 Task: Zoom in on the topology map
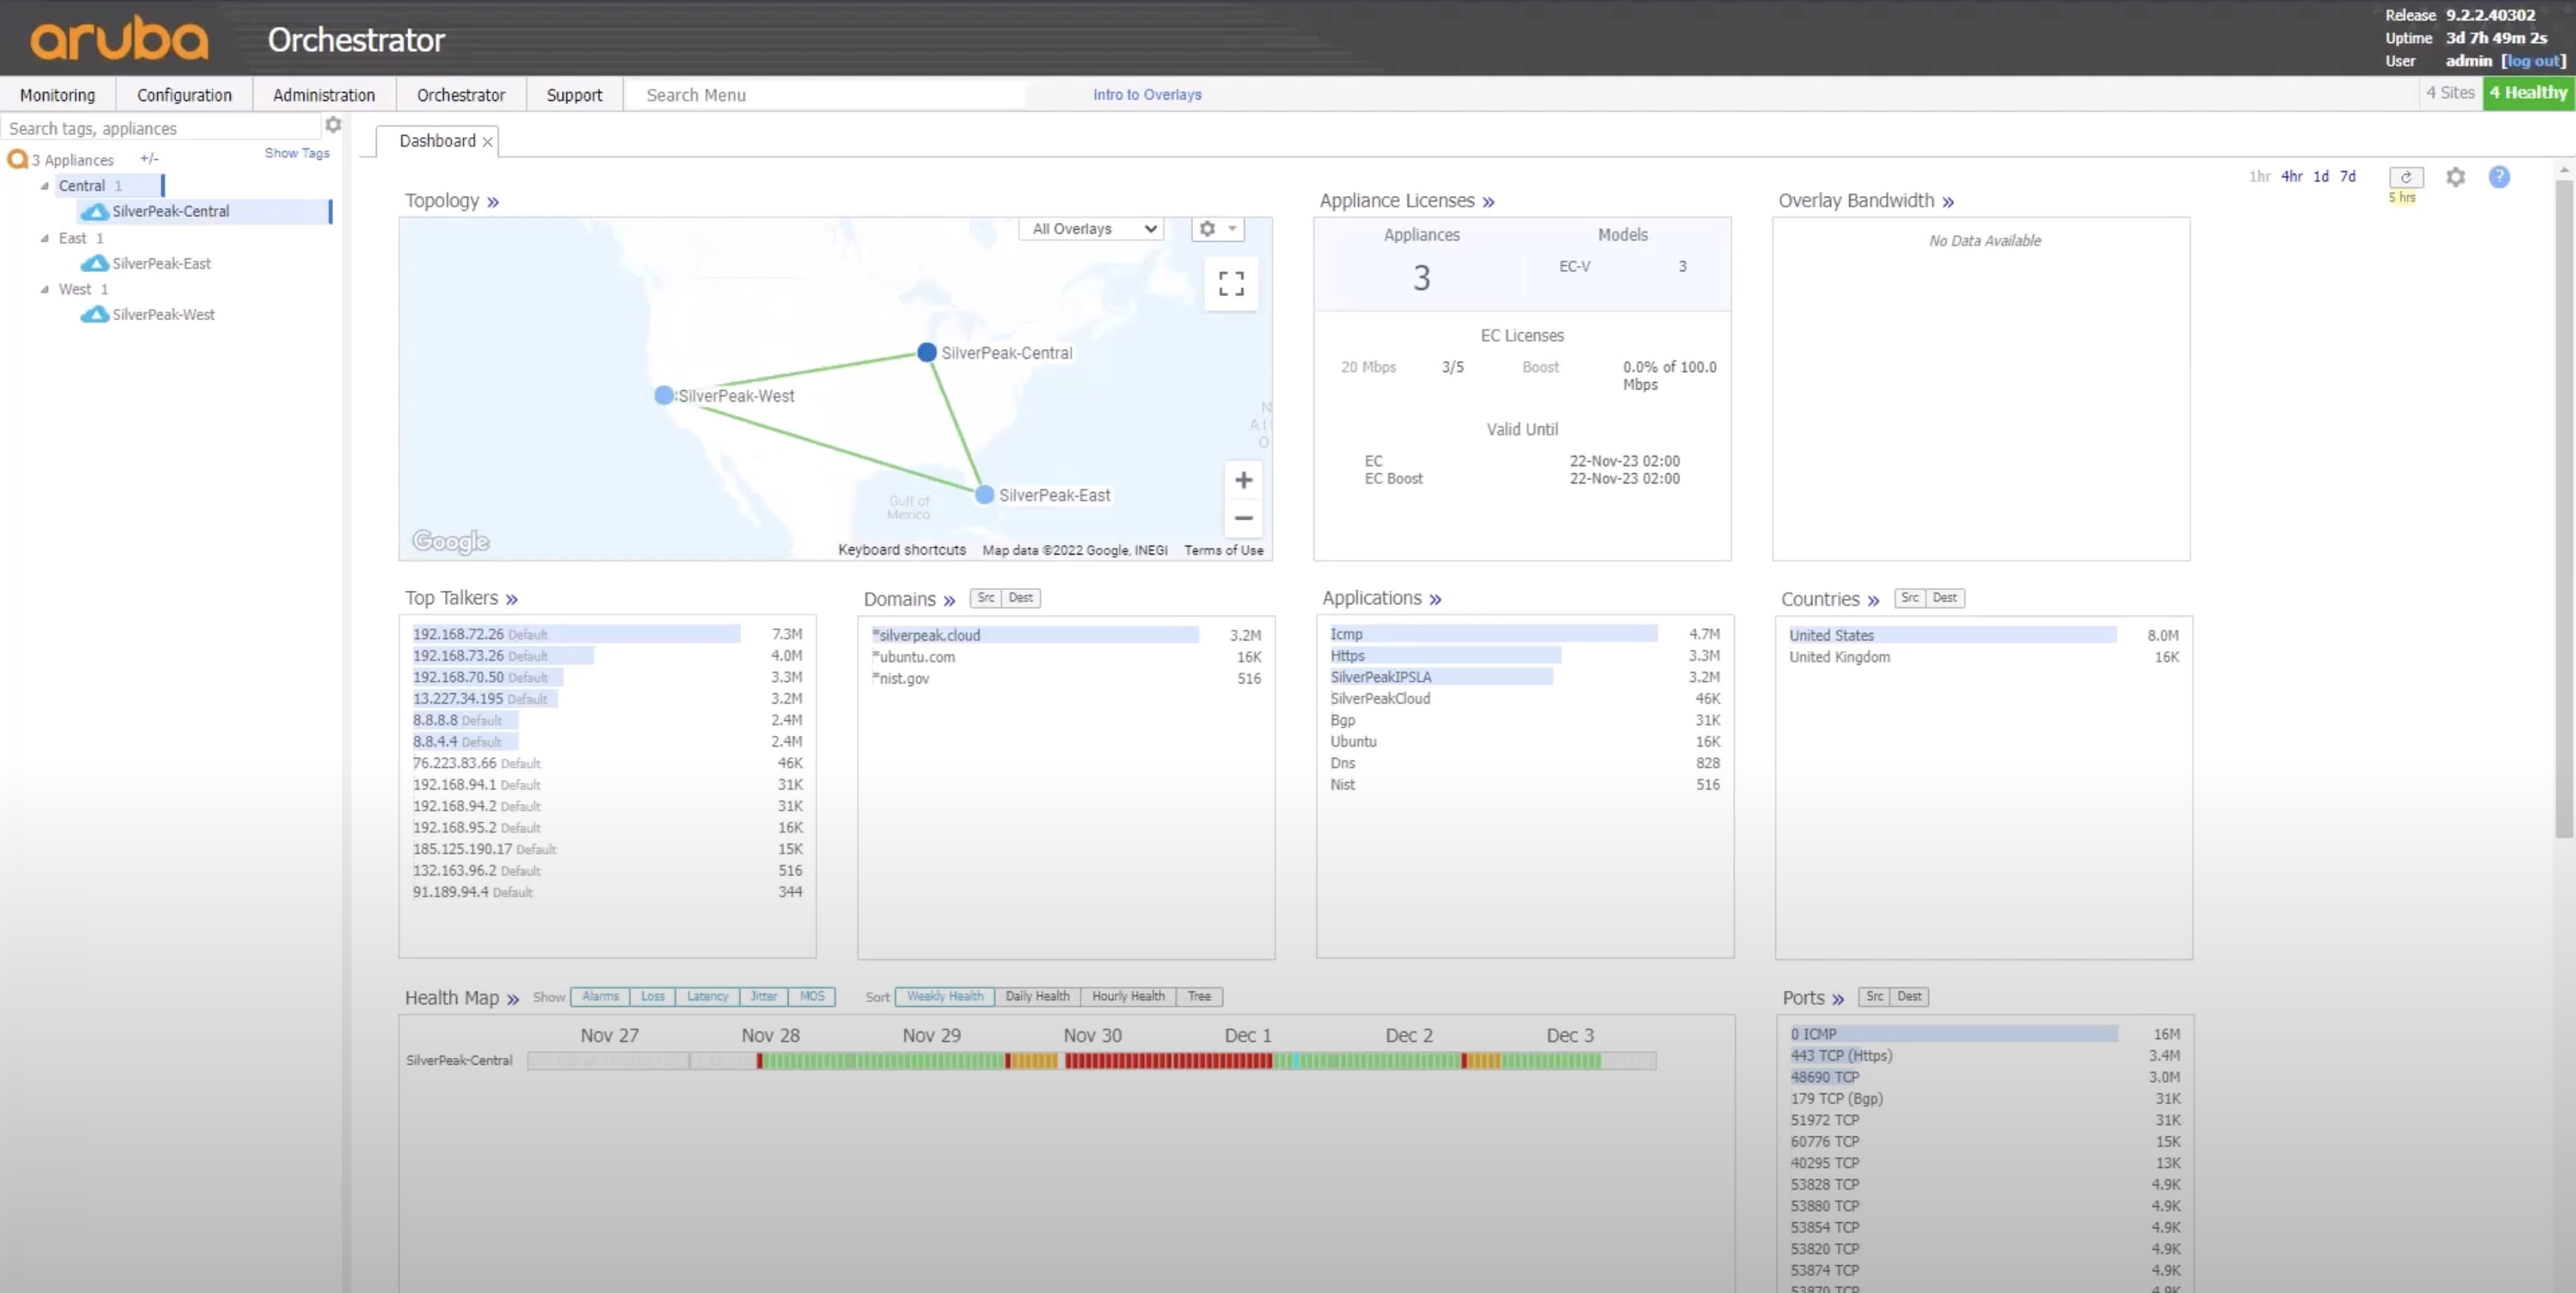[1243, 480]
